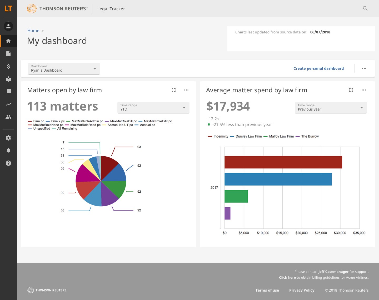The height and width of the screenshot is (300, 379).
Task: Expand Matters open by law firm chart fullscreen
Action: 174,90
